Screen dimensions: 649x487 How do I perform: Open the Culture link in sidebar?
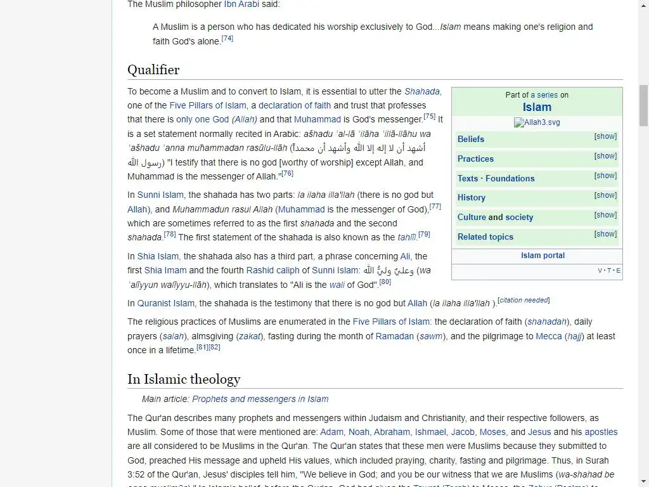click(x=472, y=218)
